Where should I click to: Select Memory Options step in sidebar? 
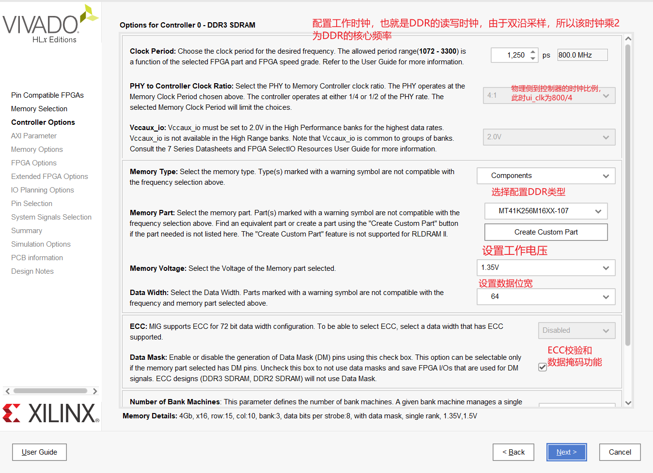pyautogui.click(x=37, y=149)
